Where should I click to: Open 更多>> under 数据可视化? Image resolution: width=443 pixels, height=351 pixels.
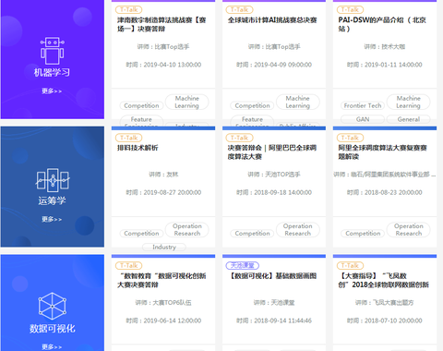[x=52, y=347]
